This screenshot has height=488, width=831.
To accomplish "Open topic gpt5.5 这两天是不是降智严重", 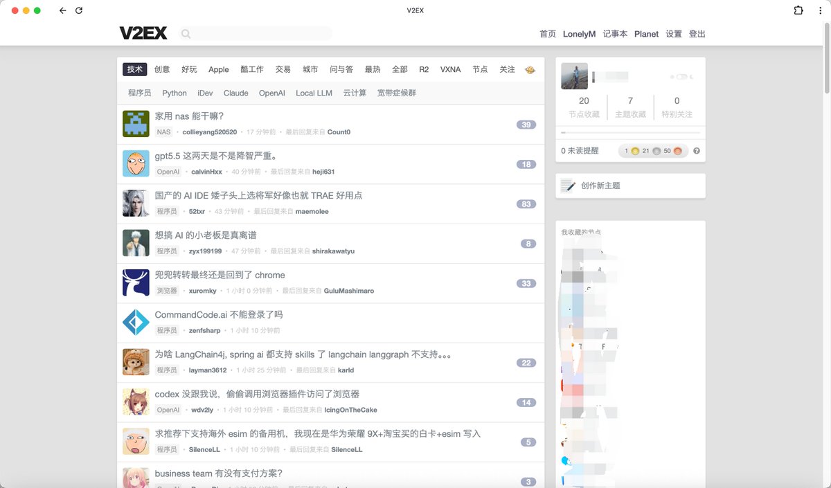I will pos(216,156).
